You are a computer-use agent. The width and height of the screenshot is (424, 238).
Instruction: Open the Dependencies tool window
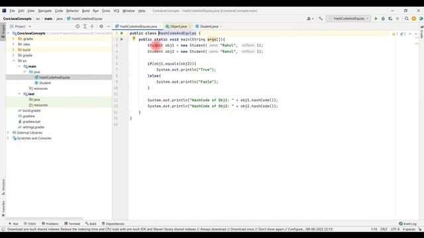pos(113,223)
